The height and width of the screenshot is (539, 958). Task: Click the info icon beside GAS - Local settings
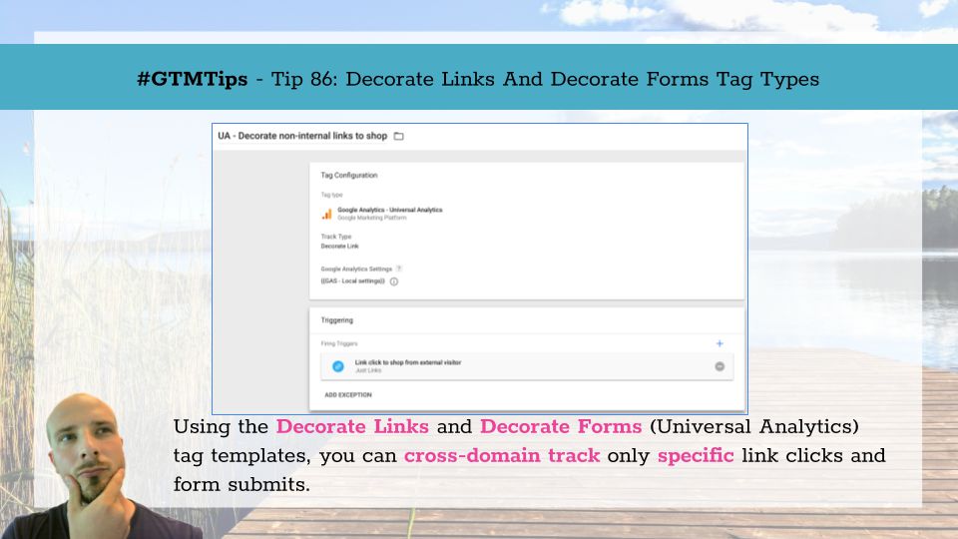click(394, 281)
